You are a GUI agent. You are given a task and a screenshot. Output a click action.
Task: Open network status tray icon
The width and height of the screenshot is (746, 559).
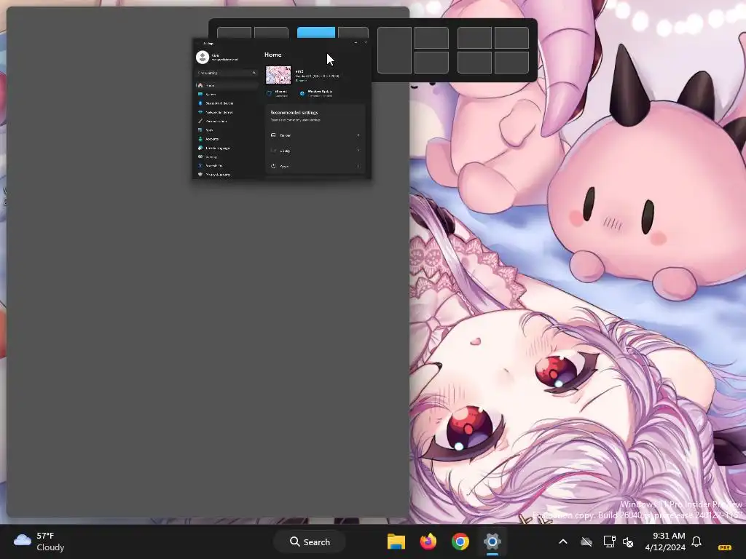coord(609,542)
